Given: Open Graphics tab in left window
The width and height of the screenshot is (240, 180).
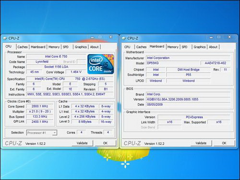Looking at the screenshot, I should click(81, 47).
